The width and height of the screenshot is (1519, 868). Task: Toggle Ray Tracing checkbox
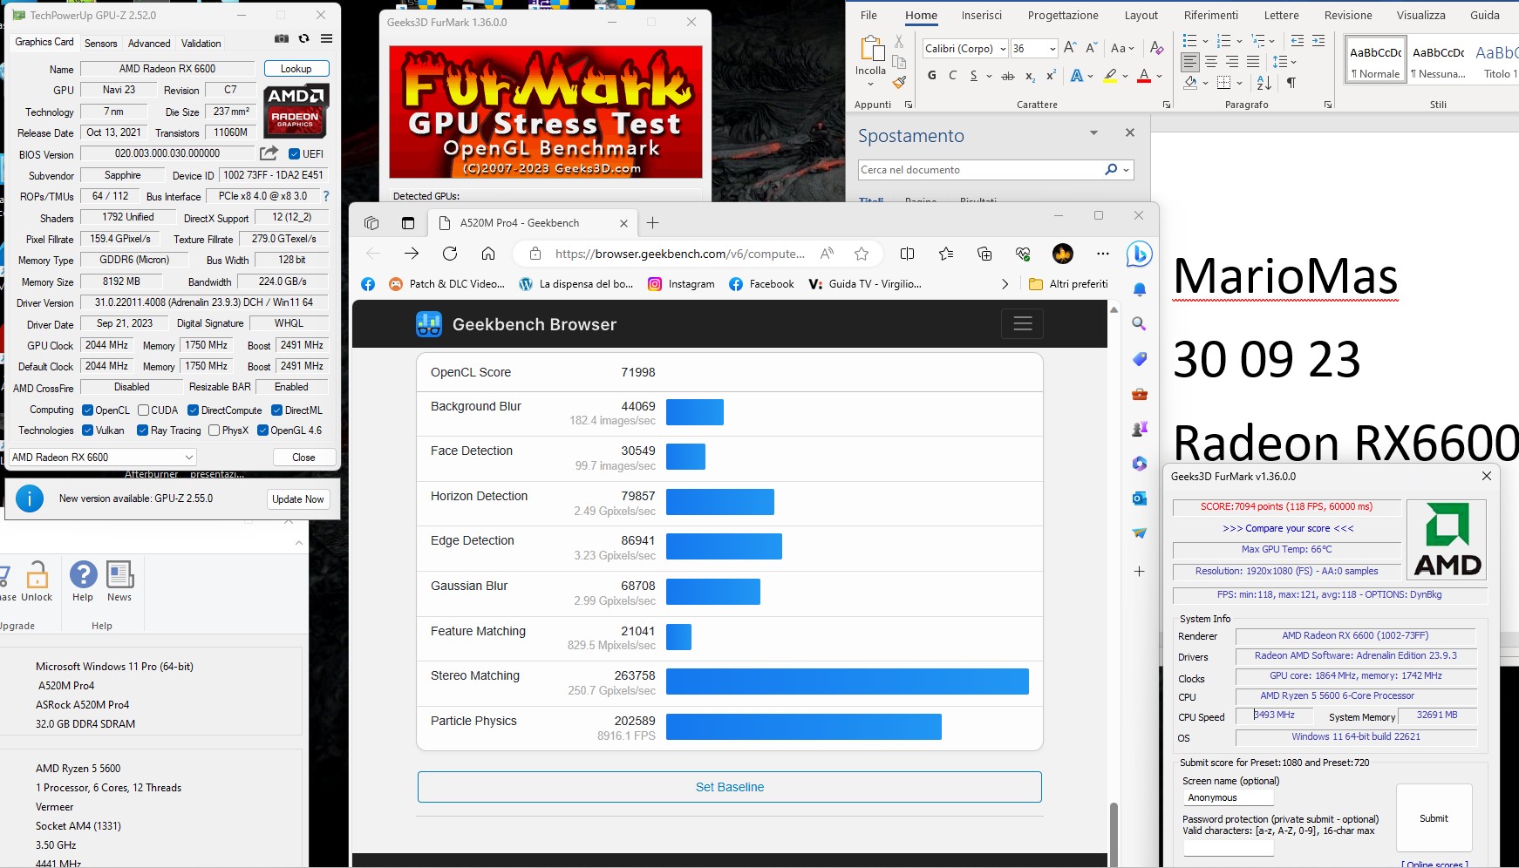click(x=143, y=431)
